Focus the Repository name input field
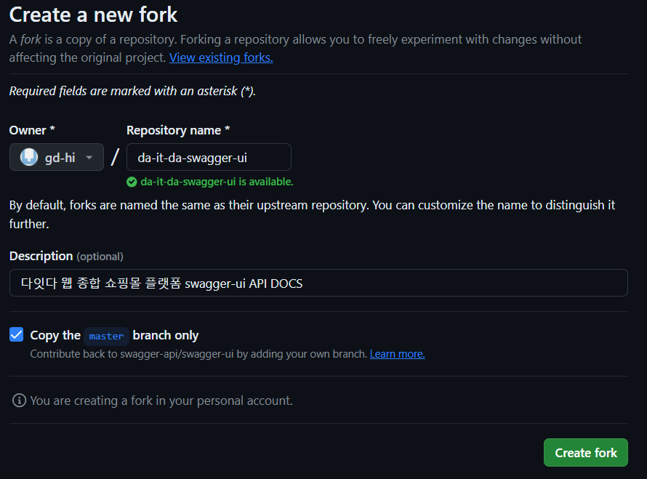 pos(209,157)
